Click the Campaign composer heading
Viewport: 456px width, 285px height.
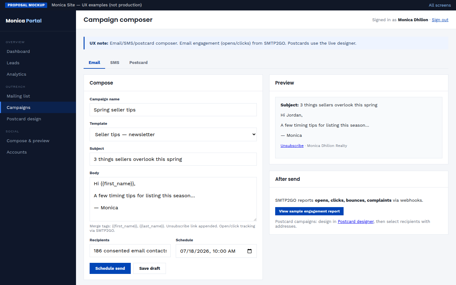pos(118,20)
